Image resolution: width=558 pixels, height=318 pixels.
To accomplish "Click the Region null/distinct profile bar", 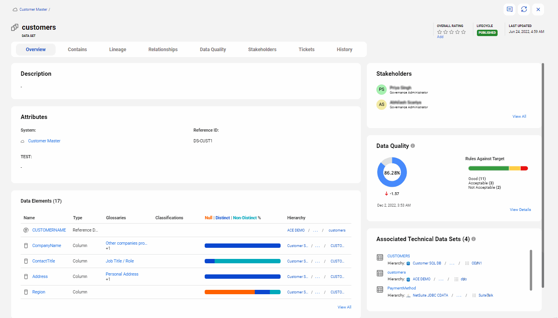I will [x=242, y=292].
